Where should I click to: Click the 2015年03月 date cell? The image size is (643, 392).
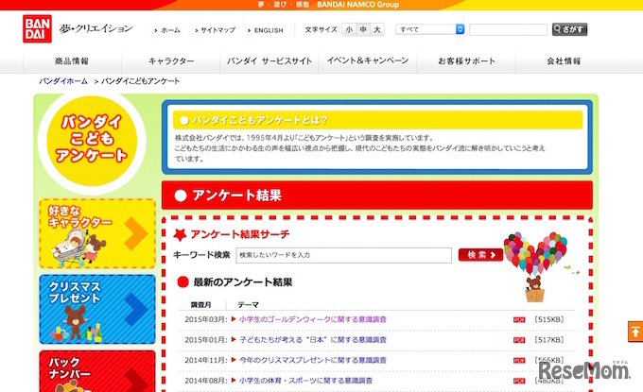[205, 319]
